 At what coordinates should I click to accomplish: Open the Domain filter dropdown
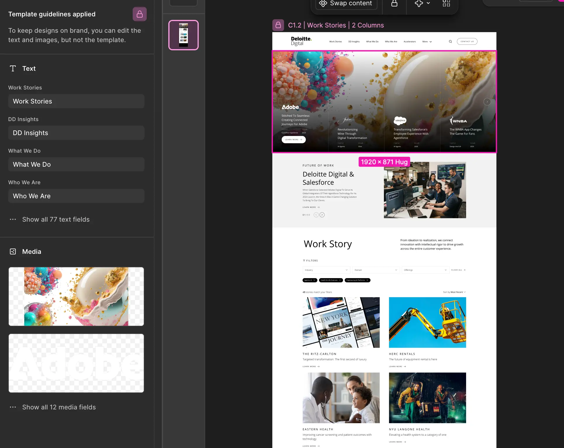pyautogui.click(x=376, y=270)
